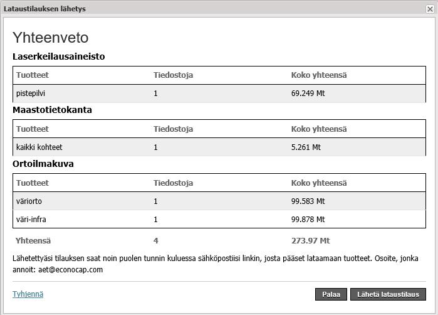Image resolution: width=438 pixels, height=315 pixels.
Task: Select the pistepilvi product cell
Action: (x=31, y=93)
